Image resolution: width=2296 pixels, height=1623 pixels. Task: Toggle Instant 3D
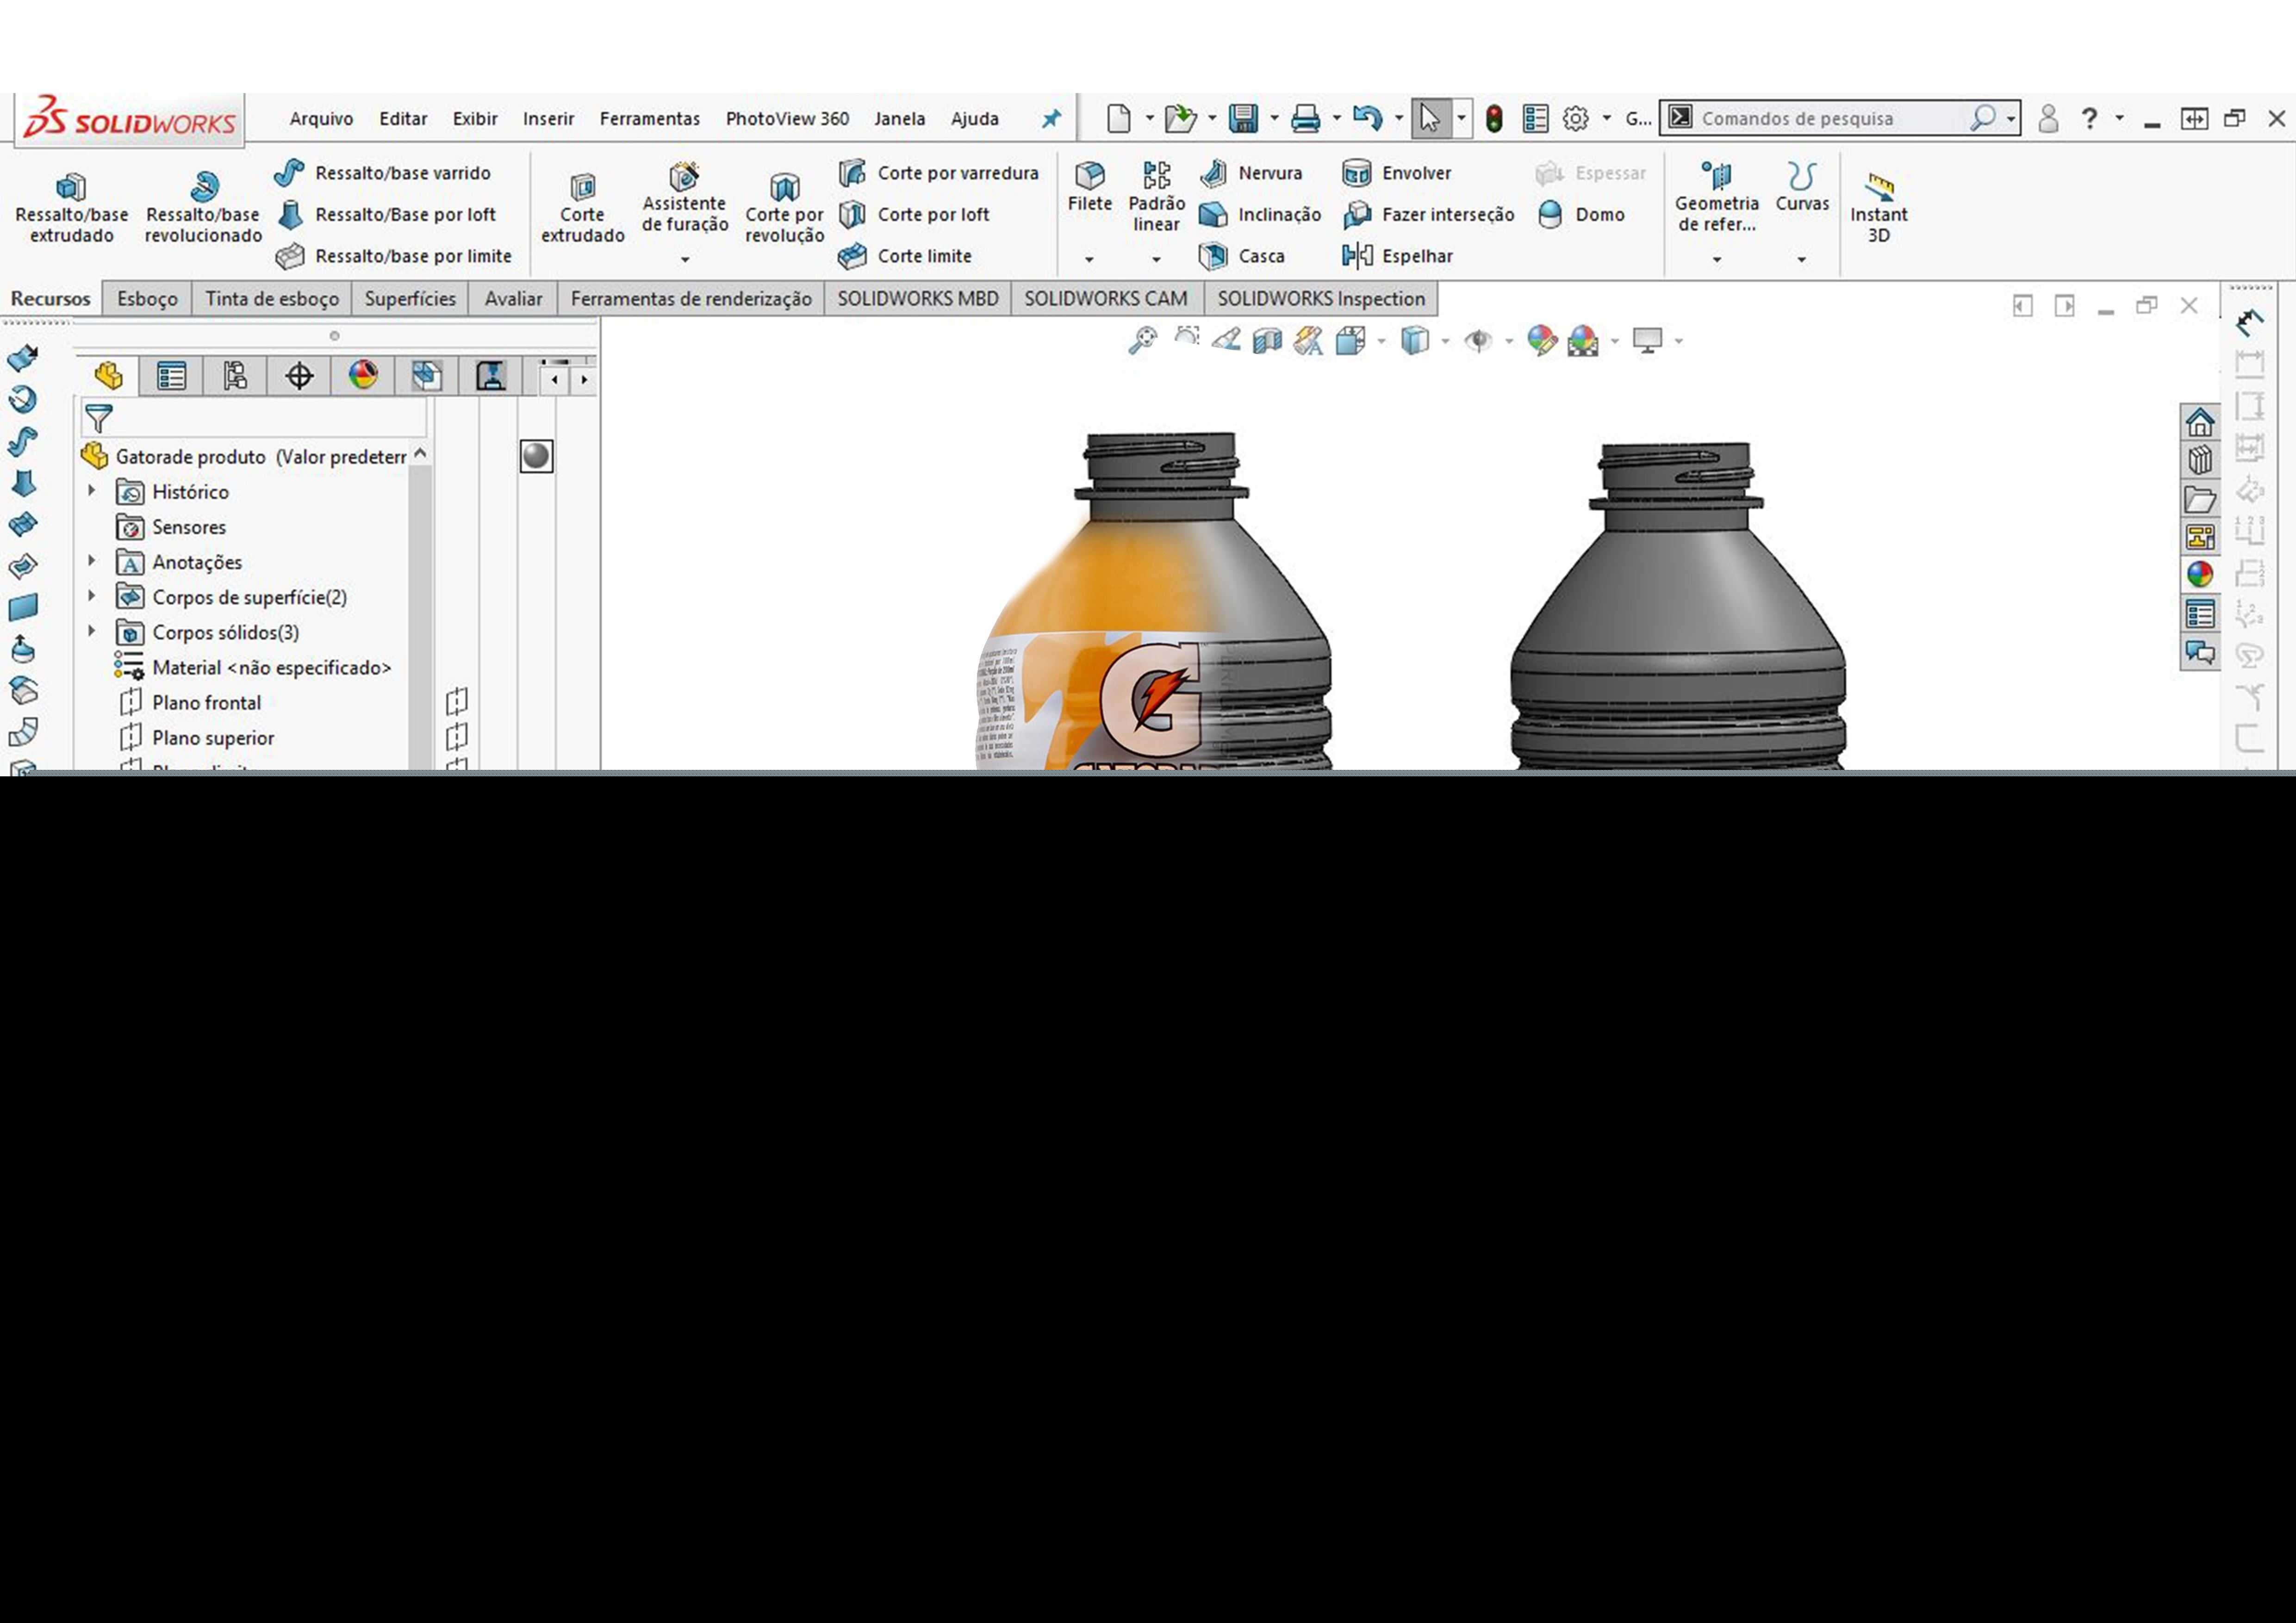coord(1879,207)
